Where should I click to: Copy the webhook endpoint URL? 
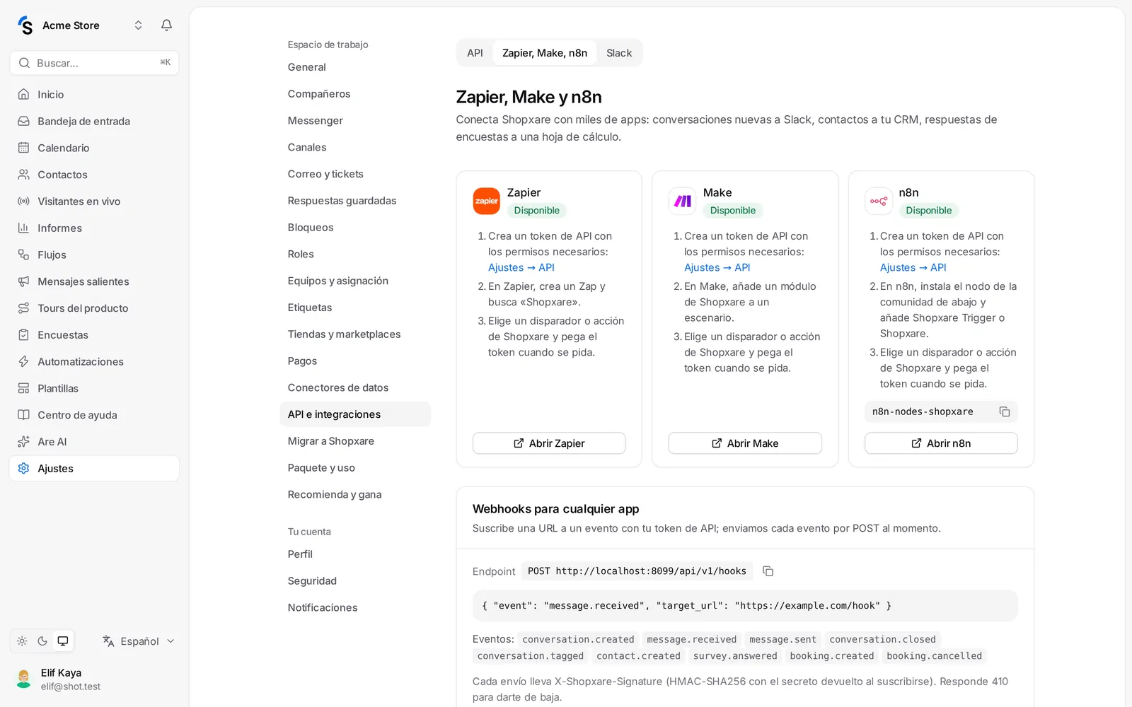[x=768, y=571]
